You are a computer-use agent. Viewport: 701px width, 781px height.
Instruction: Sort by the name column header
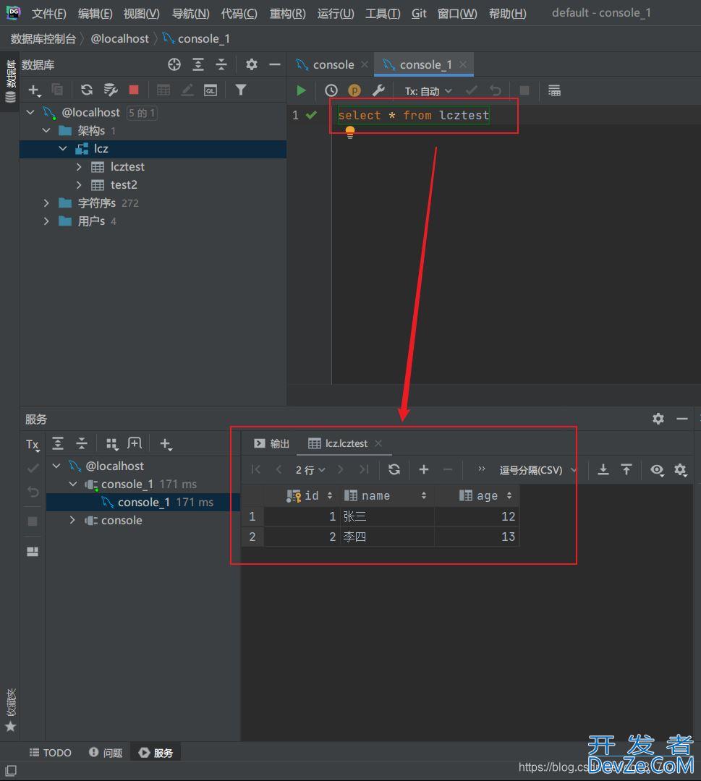387,495
